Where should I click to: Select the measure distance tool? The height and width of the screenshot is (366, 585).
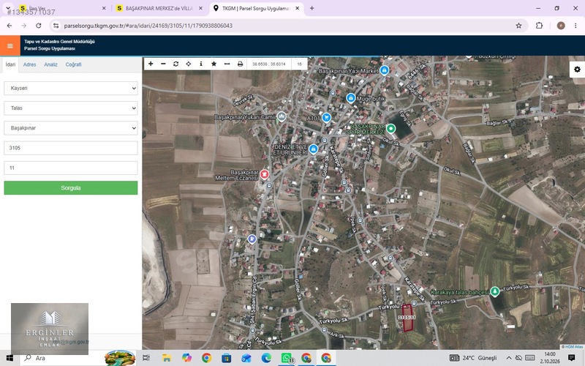[x=227, y=64]
